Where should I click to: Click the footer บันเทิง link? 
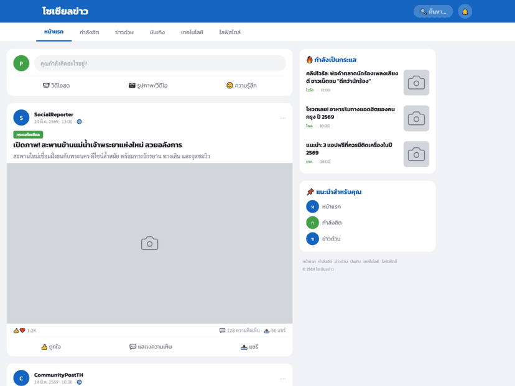[355, 262]
